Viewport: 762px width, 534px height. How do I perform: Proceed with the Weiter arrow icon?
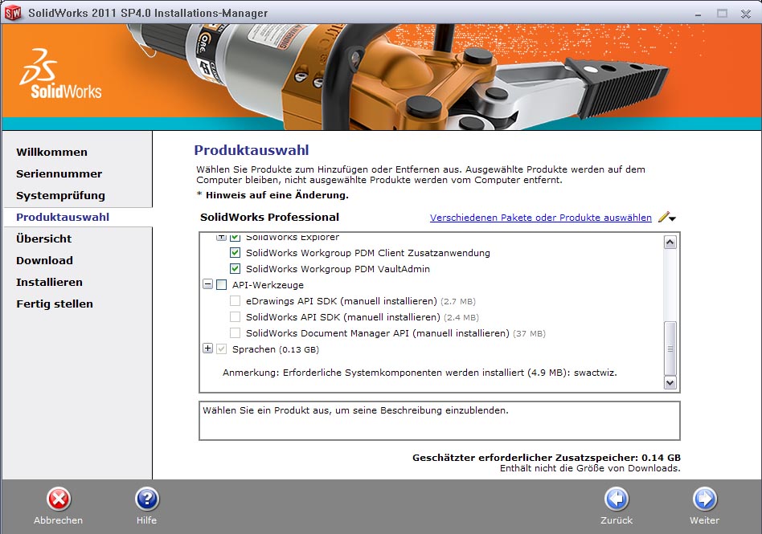click(x=705, y=499)
